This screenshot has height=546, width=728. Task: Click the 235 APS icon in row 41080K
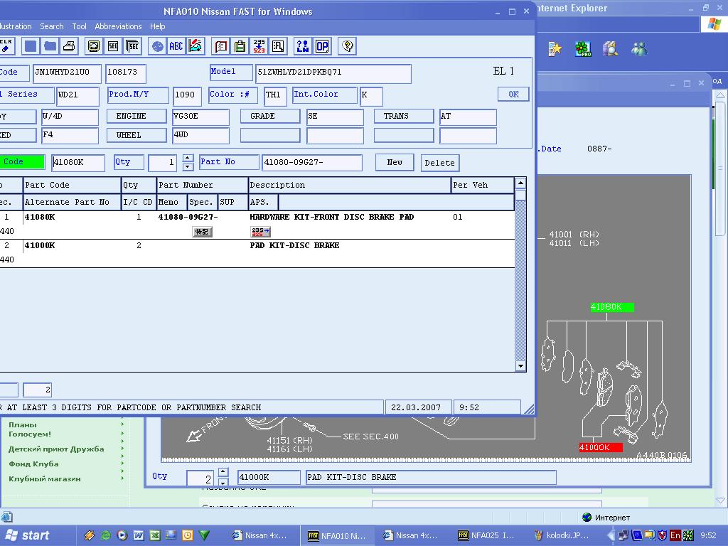pos(260,232)
